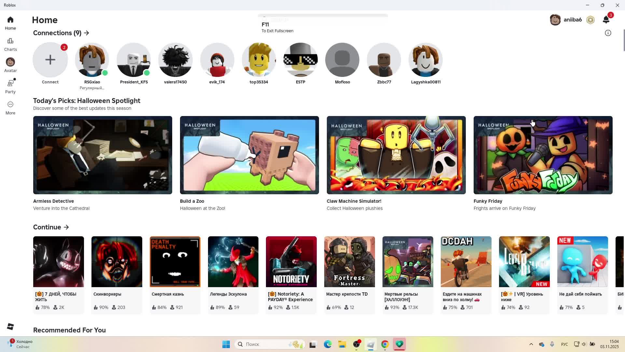The height and width of the screenshot is (352, 625).
Task: Click the Roblox logo in bottom sidebar
Action: (10, 327)
